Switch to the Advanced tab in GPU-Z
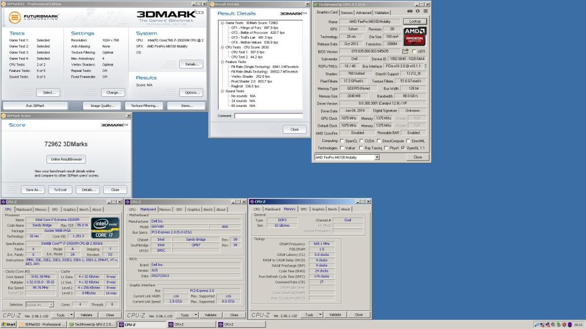This screenshot has height=329, width=586. 364,13
